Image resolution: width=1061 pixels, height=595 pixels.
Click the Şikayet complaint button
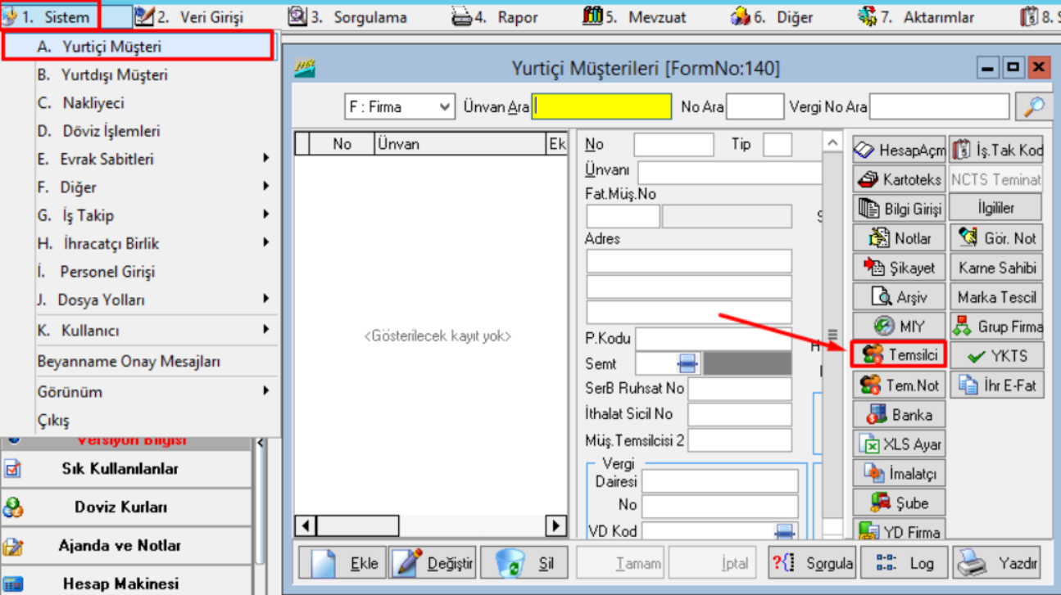coord(899,268)
